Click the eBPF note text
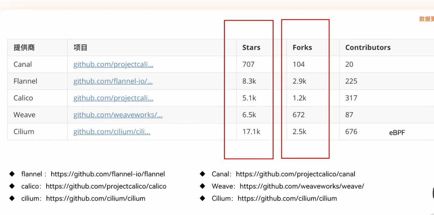Screen dimensions: 434x215 pos(397,133)
